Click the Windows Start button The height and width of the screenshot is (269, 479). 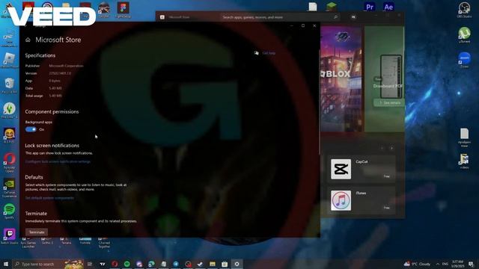[6, 264]
